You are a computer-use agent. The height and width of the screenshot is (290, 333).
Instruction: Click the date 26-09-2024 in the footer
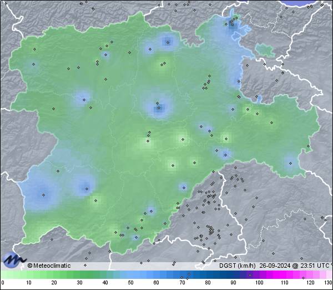275,266
